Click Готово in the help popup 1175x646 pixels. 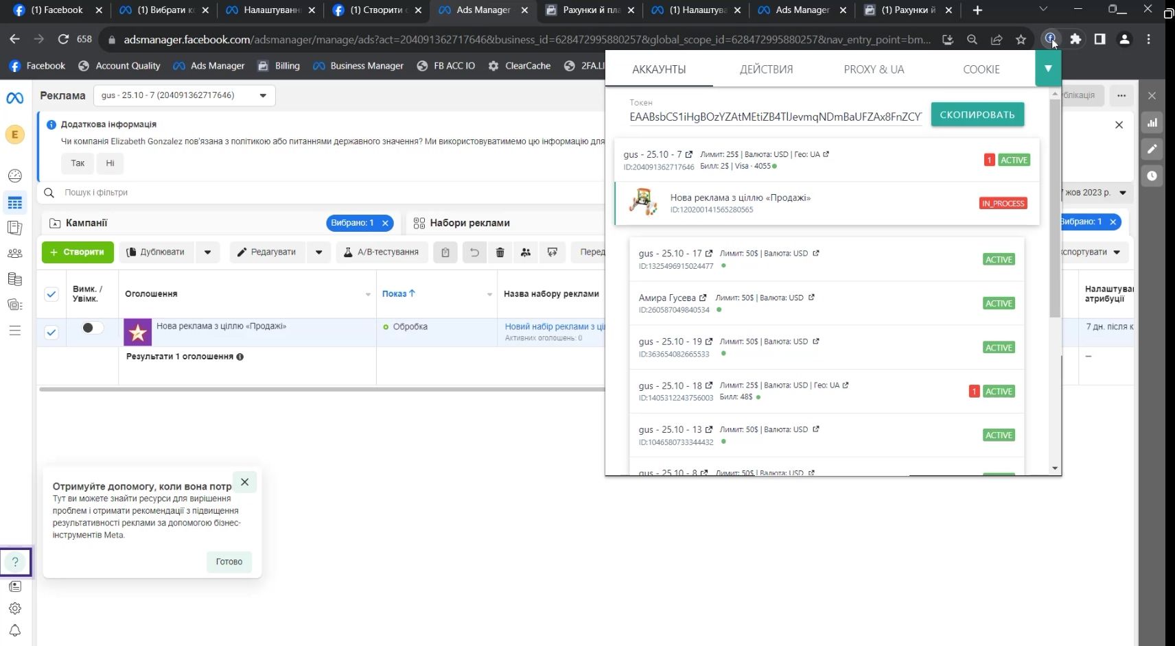(229, 562)
